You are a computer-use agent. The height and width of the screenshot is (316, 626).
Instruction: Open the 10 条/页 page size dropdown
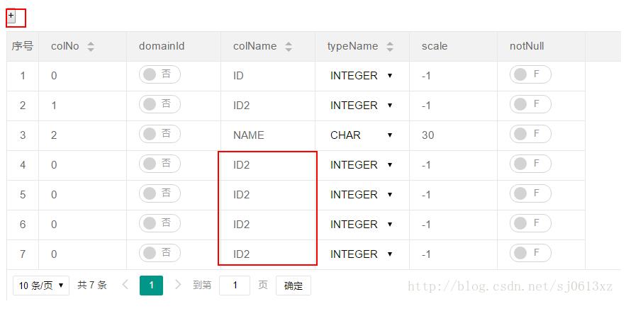41,286
